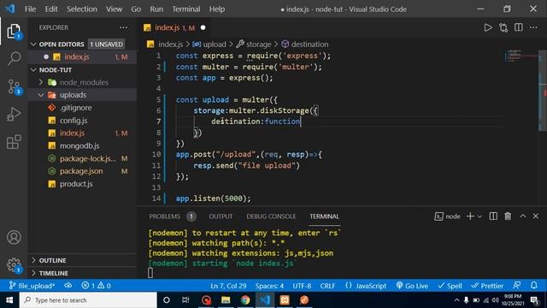The height and width of the screenshot is (308, 547).
Task: Click the storage breadcrumb item
Action: [254, 44]
